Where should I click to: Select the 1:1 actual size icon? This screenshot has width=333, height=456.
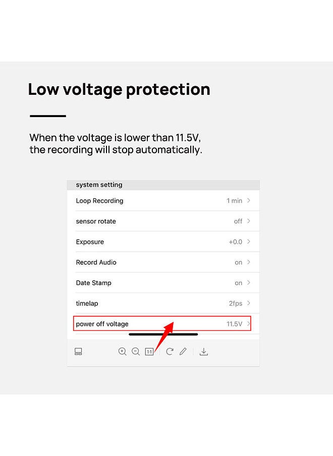click(149, 352)
